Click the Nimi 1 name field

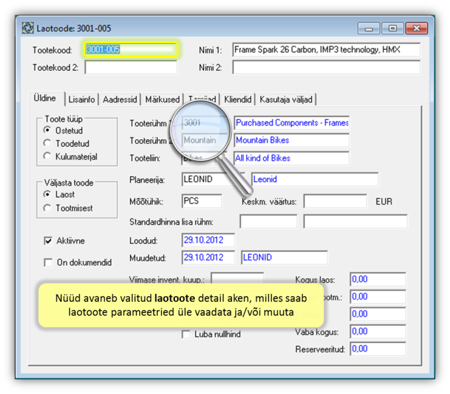326,50
